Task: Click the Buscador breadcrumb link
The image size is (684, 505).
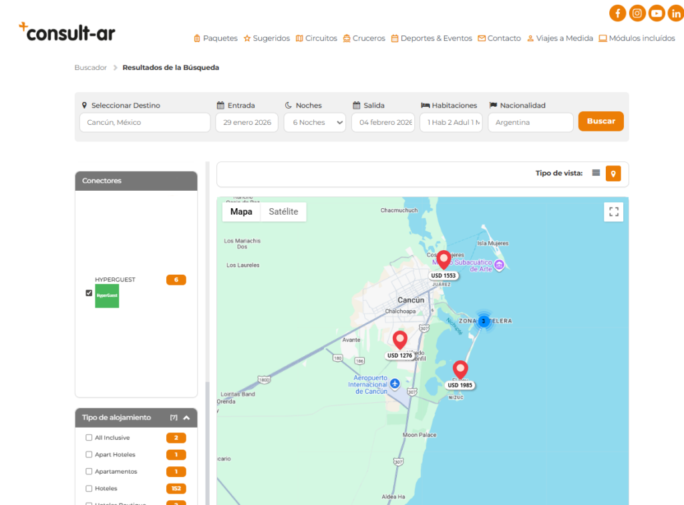Action: tap(90, 67)
